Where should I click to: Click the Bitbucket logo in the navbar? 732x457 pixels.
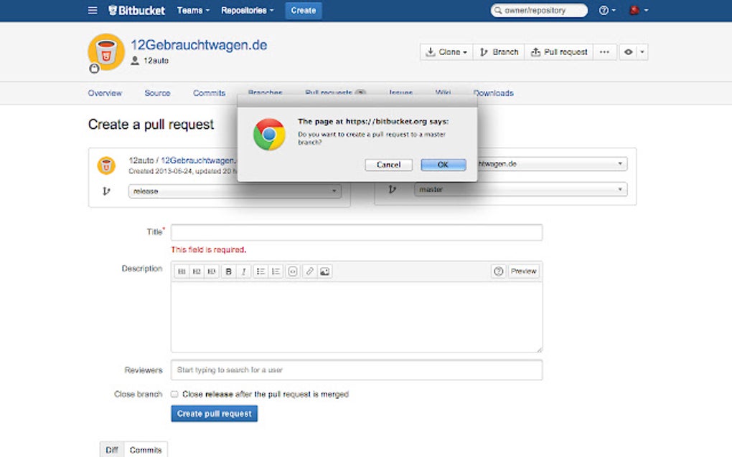point(136,10)
